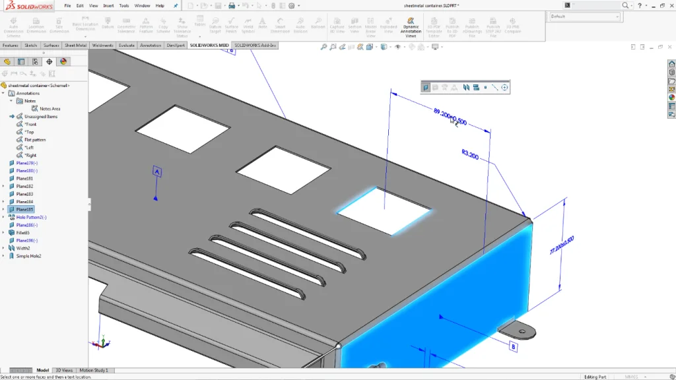Open SOLIDWORKS Resources home icon in task pane

(x=671, y=64)
